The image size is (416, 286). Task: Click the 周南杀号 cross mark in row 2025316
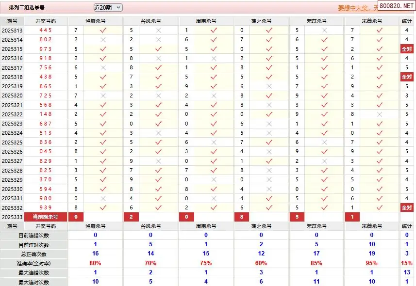(x=214, y=58)
